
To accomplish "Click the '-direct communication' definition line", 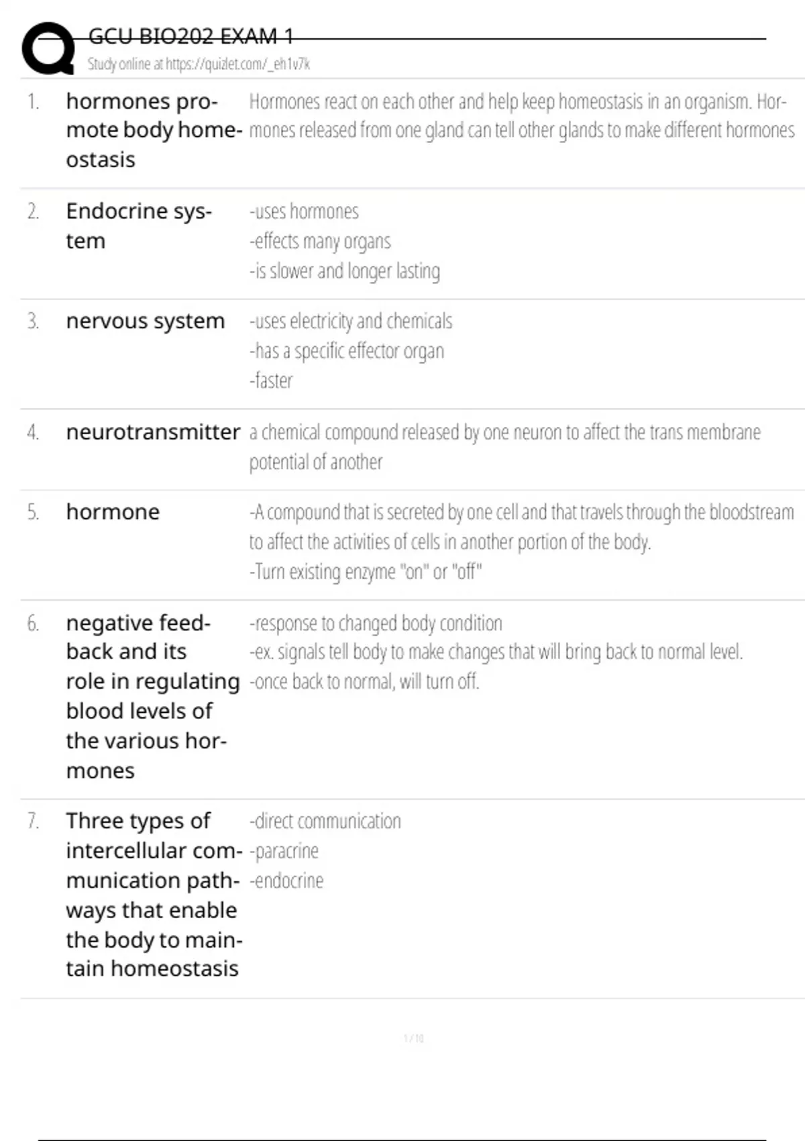I will click(x=325, y=822).
